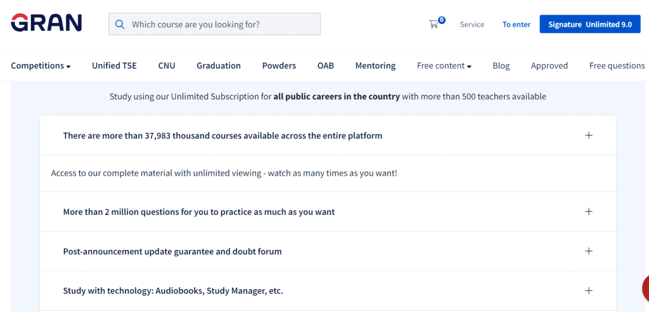Open the Competitions dropdown menu
This screenshot has width=649, height=312.
click(x=41, y=65)
